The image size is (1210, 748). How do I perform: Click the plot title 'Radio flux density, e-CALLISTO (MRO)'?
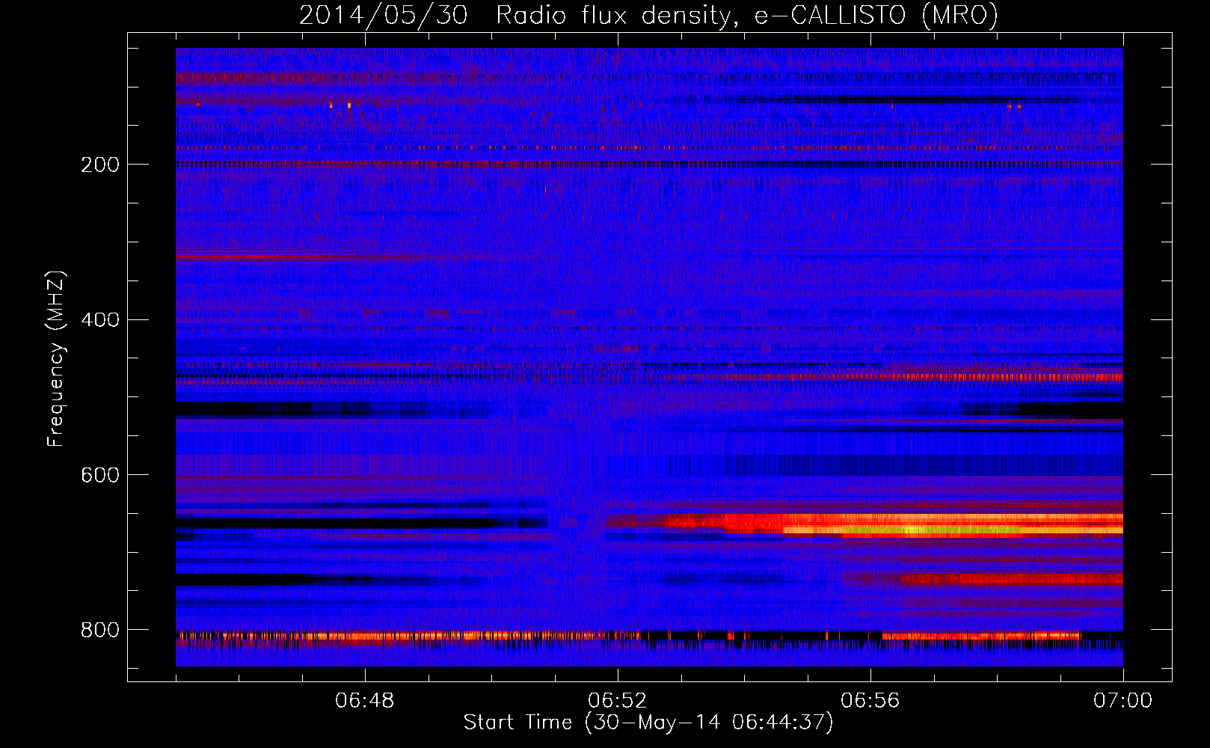[x=747, y=15]
